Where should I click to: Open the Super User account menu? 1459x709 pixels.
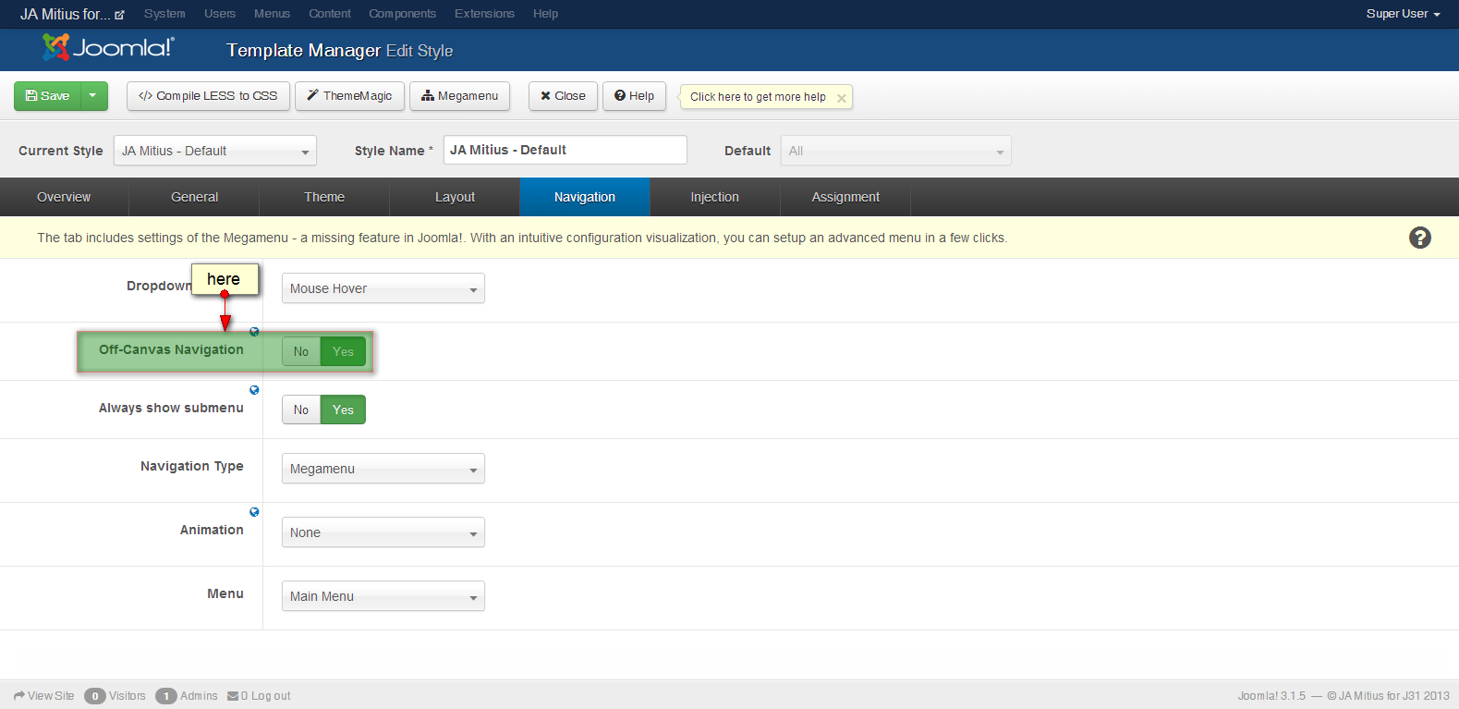click(x=1403, y=14)
